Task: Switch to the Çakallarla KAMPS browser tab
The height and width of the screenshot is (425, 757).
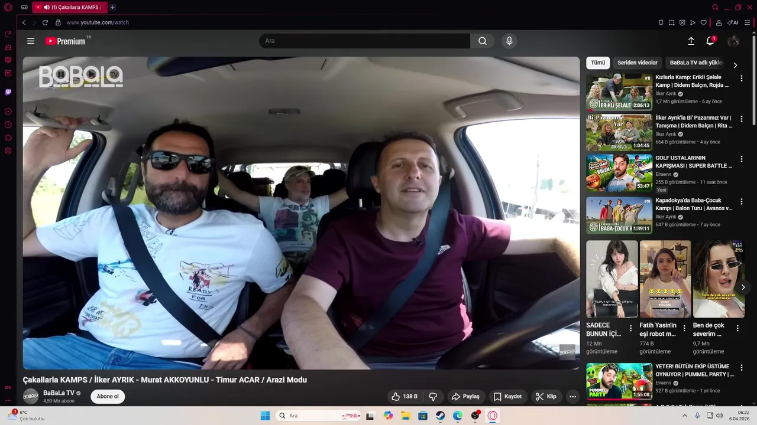Action: (x=70, y=7)
